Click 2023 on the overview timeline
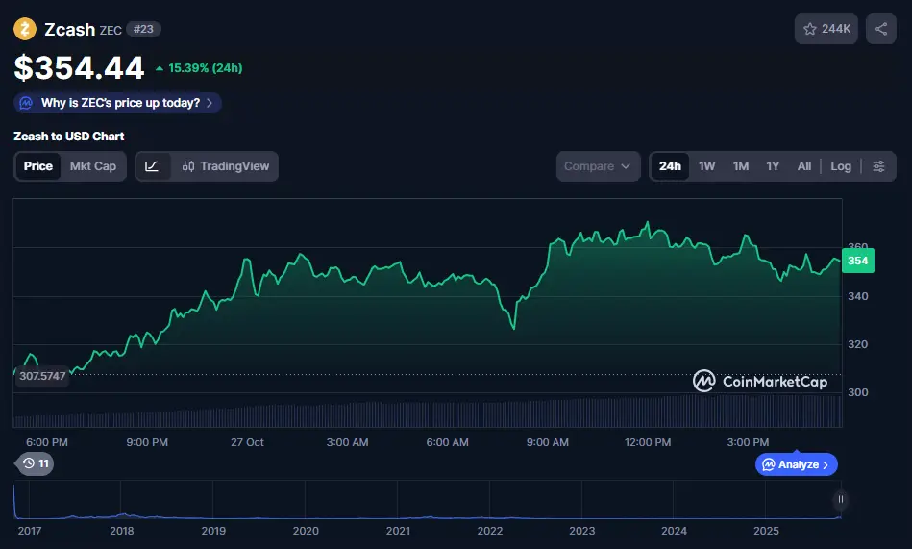Viewport: 912px width, 549px height. pyautogui.click(x=581, y=531)
